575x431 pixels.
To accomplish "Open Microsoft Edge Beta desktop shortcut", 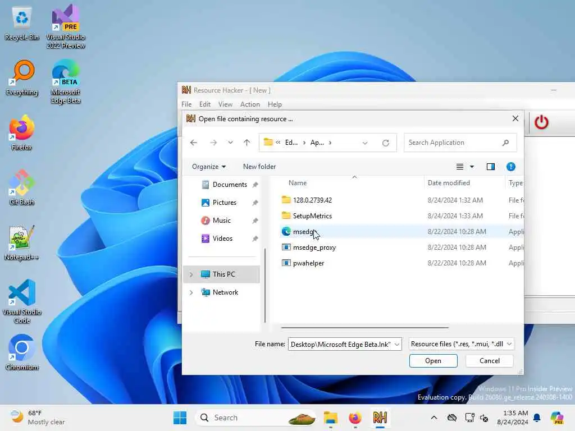I will (66, 81).
